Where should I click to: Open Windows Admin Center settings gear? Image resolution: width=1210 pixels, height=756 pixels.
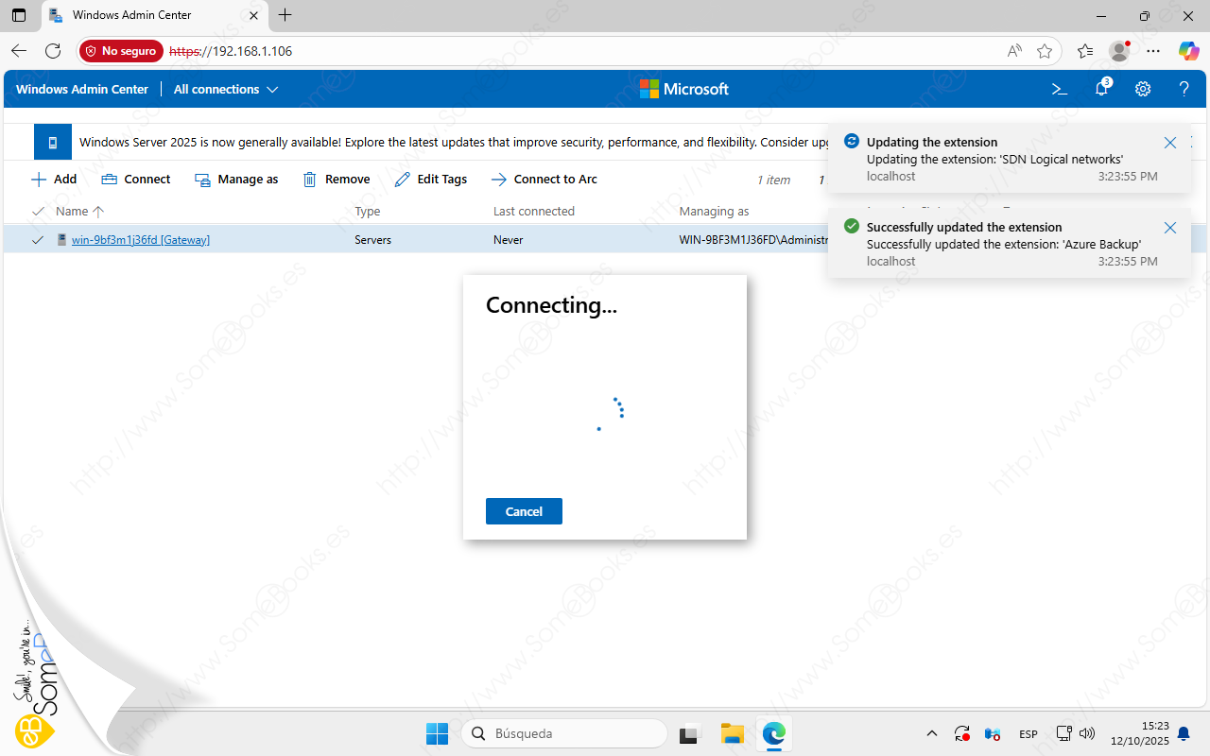(x=1143, y=89)
